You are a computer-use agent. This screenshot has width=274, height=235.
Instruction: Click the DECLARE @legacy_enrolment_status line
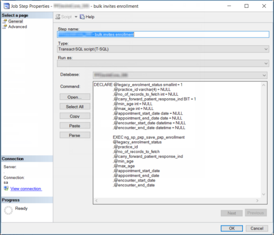tap(138, 85)
